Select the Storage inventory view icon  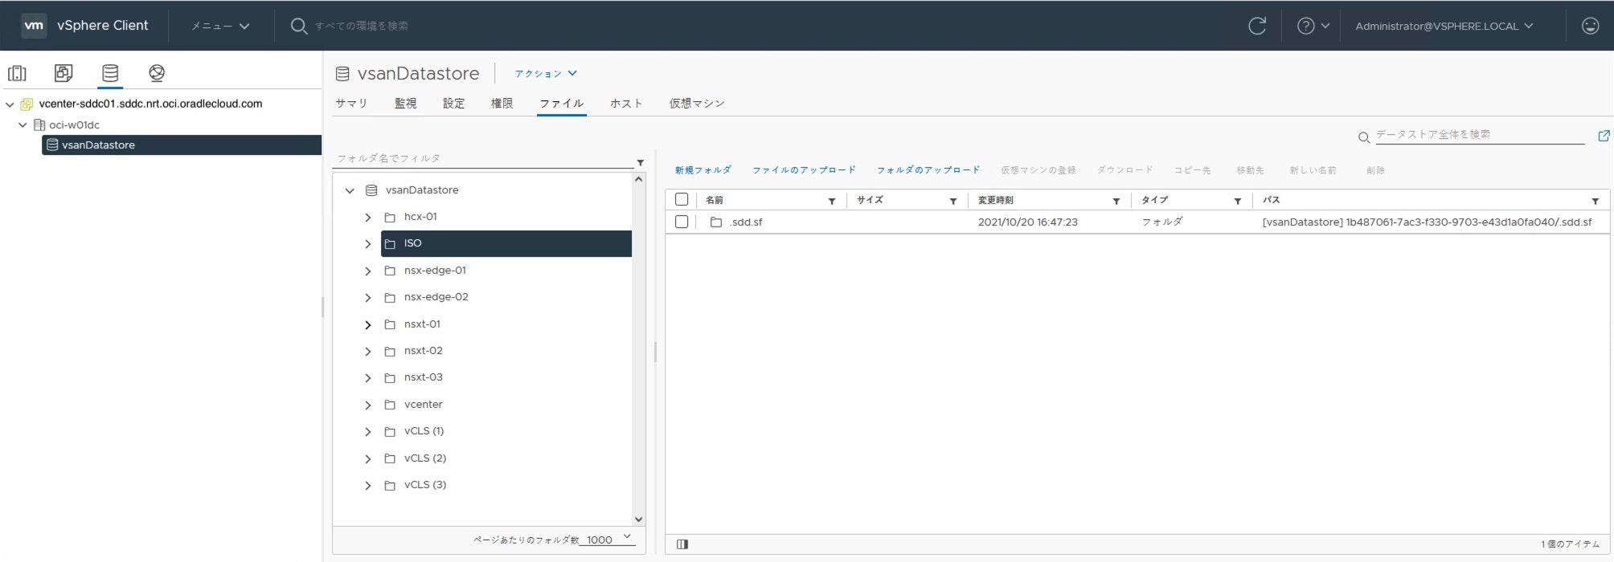click(110, 73)
